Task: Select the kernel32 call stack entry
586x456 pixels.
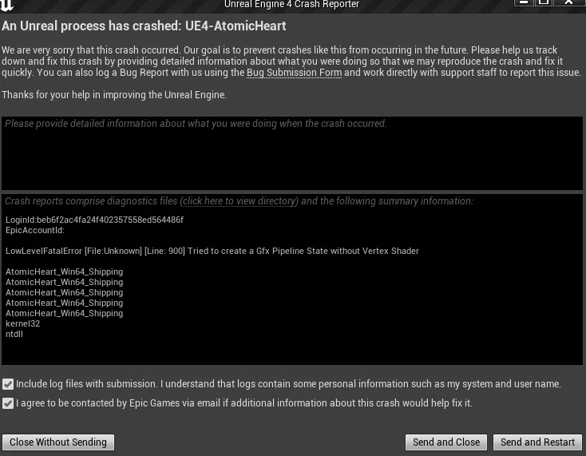Action: (22, 323)
